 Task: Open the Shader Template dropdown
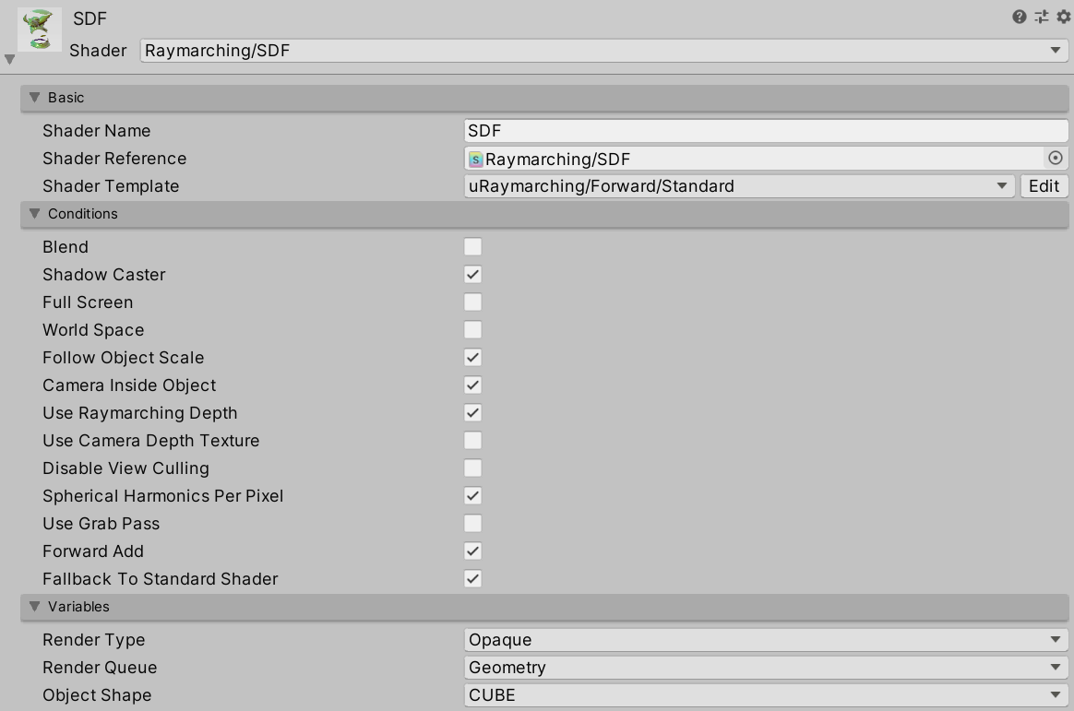point(738,185)
